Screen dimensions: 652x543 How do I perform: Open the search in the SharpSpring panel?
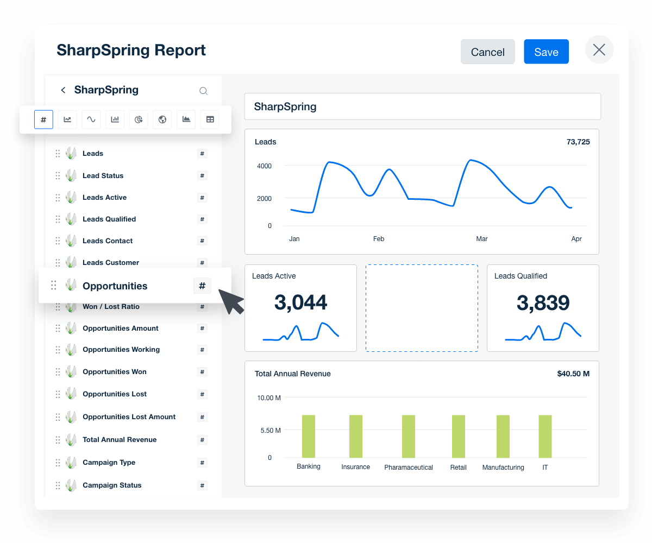204,91
